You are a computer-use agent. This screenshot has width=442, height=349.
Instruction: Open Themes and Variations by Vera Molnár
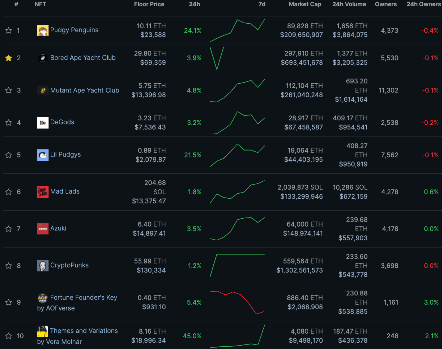point(77,336)
